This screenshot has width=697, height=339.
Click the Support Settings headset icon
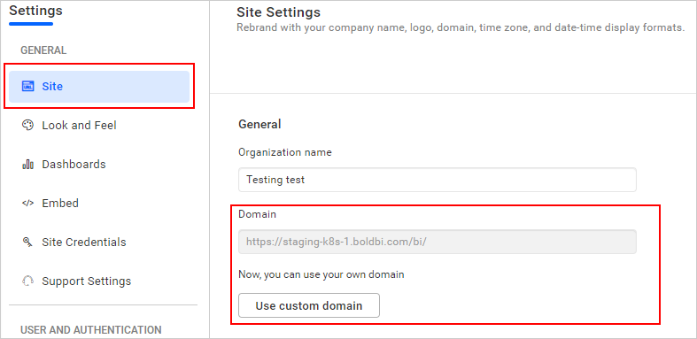click(27, 281)
